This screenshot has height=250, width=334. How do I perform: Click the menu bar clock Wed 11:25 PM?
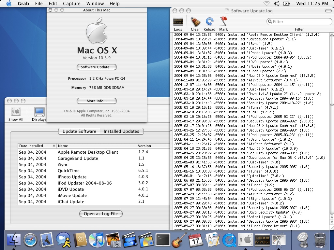pyautogui.click(x=312, y=4)
